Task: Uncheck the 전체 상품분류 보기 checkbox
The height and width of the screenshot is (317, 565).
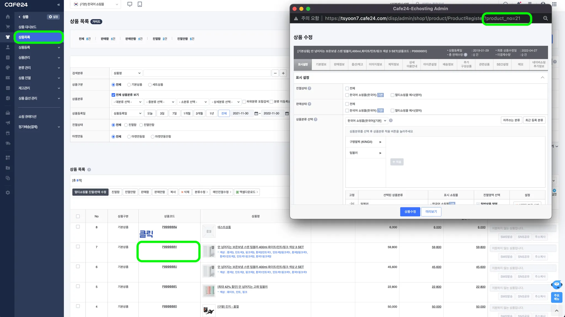Action: (x=113, y=95)
